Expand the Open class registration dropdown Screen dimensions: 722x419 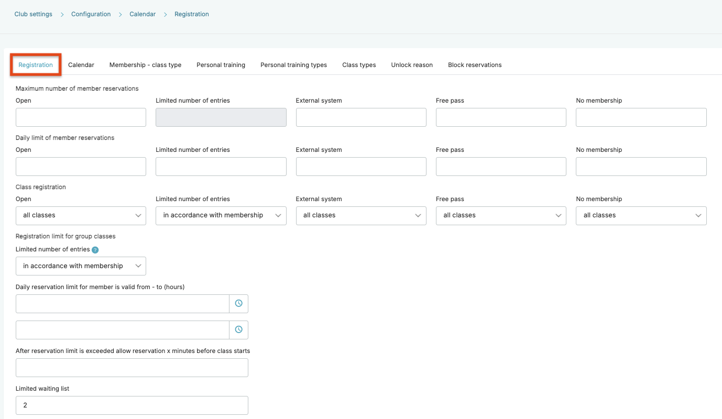(81, 216)
